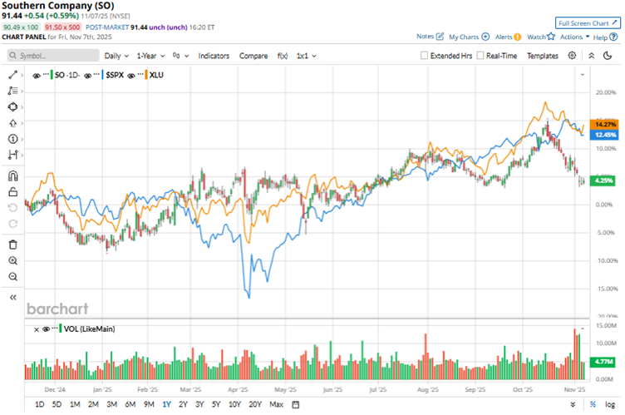
Task: Open Alerts notification icon
Action: point(518,37)
